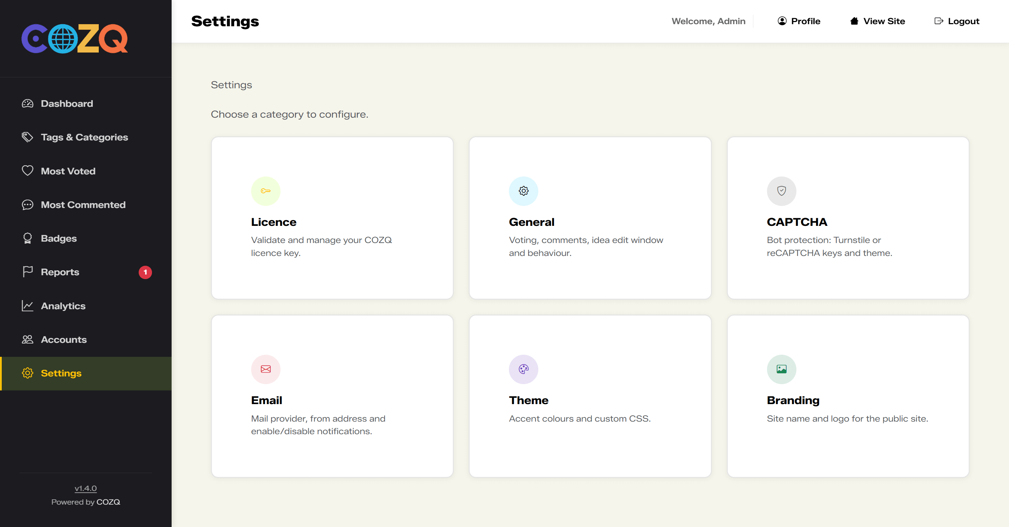Open the Analytics section

63,306
